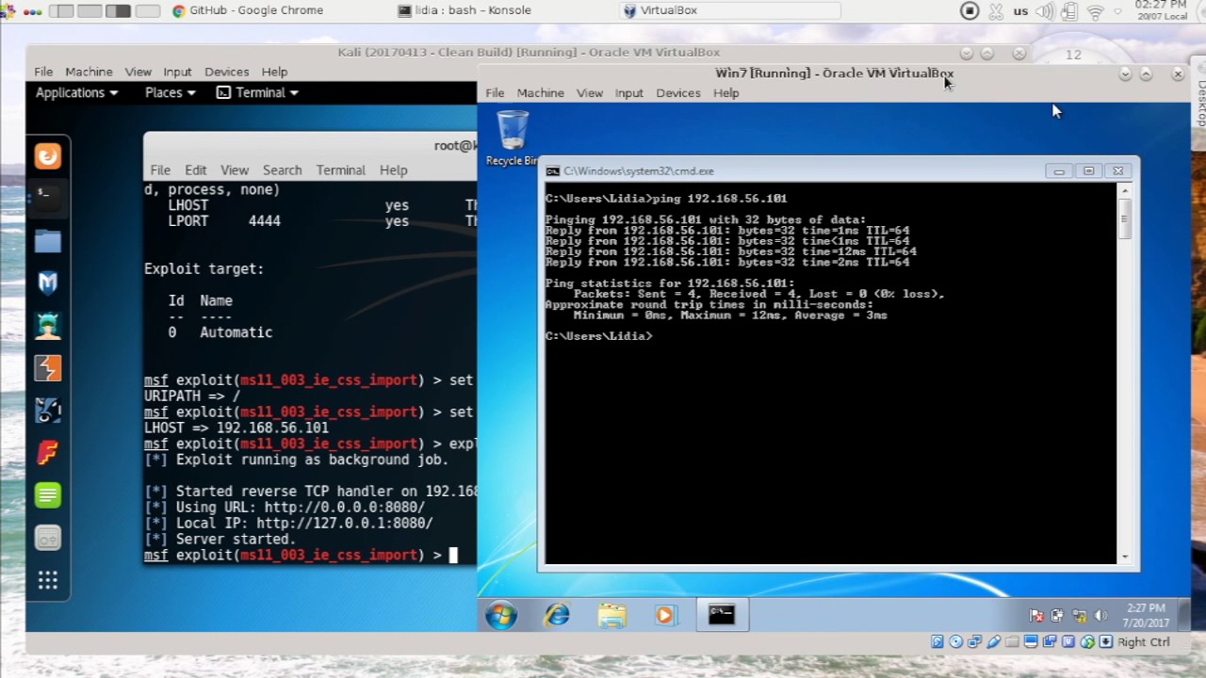Screen dimensions: 1206x678
Task: Switch keyboard layout 'us' indicator
Action: [1020, 11]
